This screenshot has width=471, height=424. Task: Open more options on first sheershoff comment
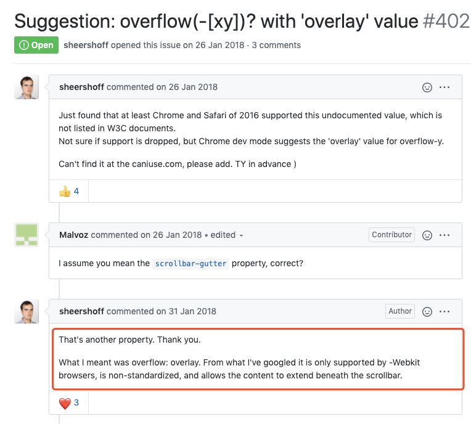[x=444, y=88]
